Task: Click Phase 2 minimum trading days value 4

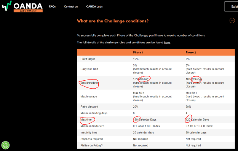Action: point(186,113)
